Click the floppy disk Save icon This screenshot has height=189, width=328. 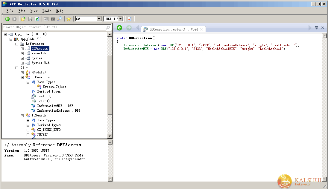pyautogui.click(x=30, y=19)
